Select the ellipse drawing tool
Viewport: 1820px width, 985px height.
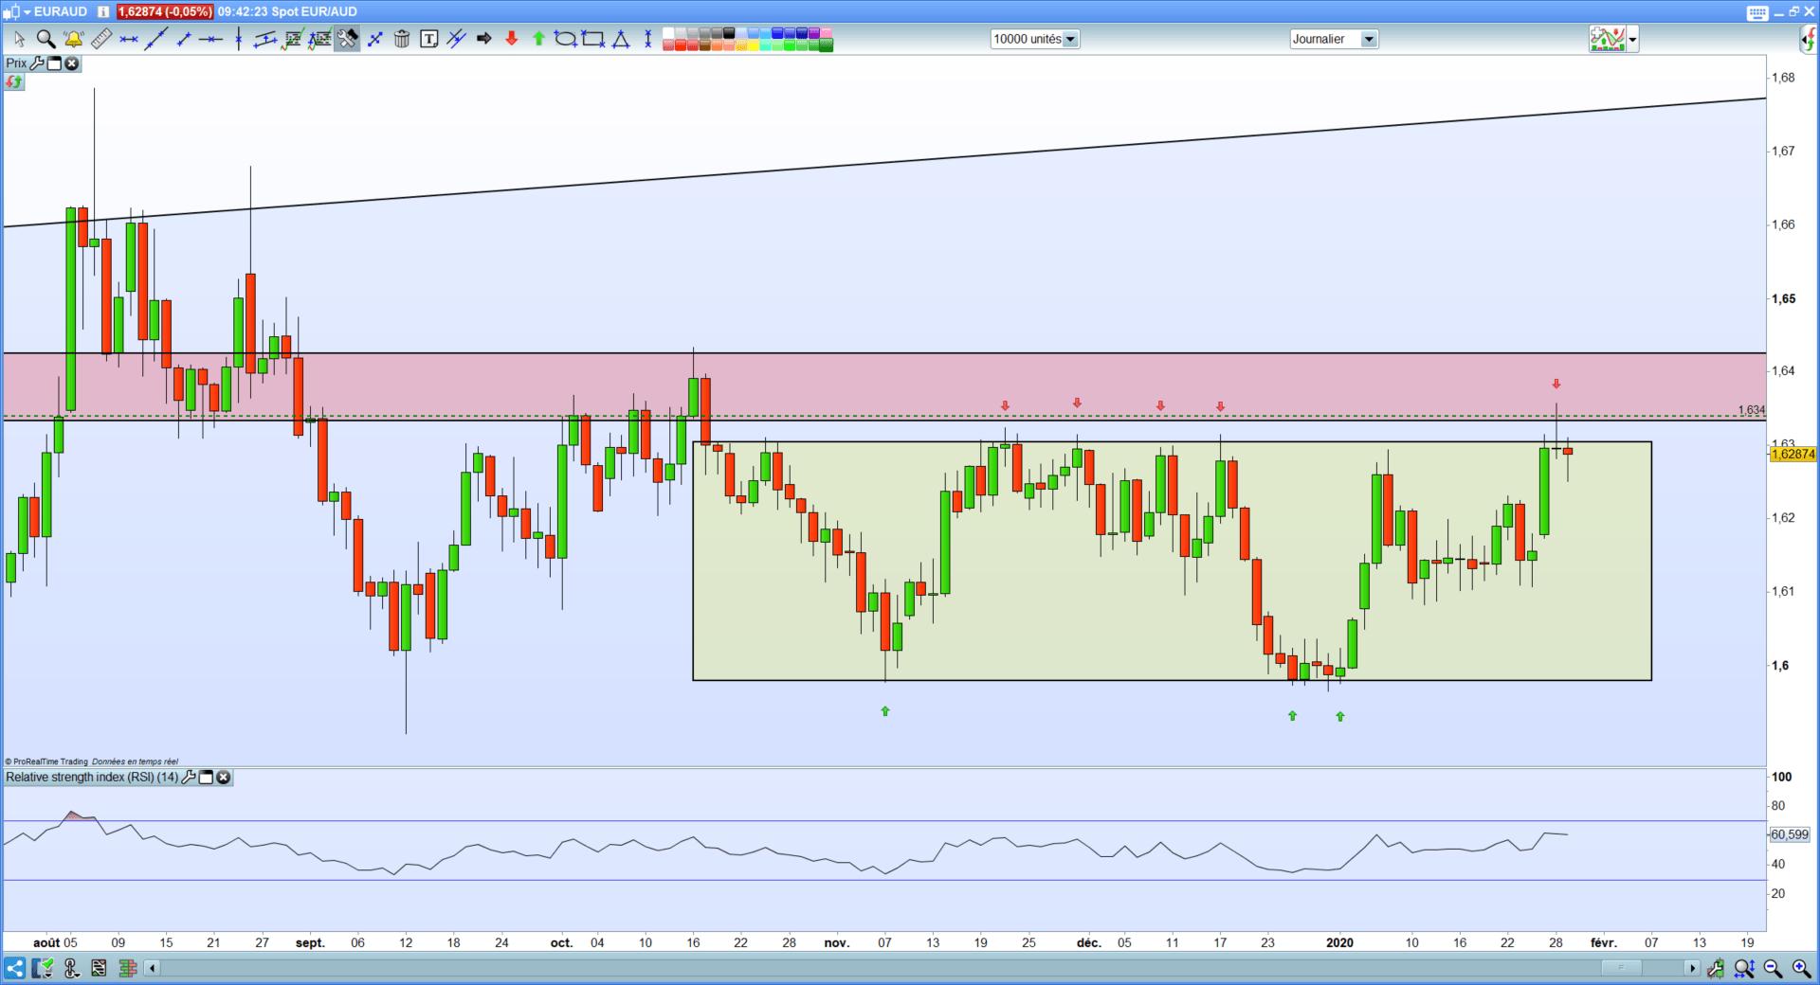tap(566, 39)
